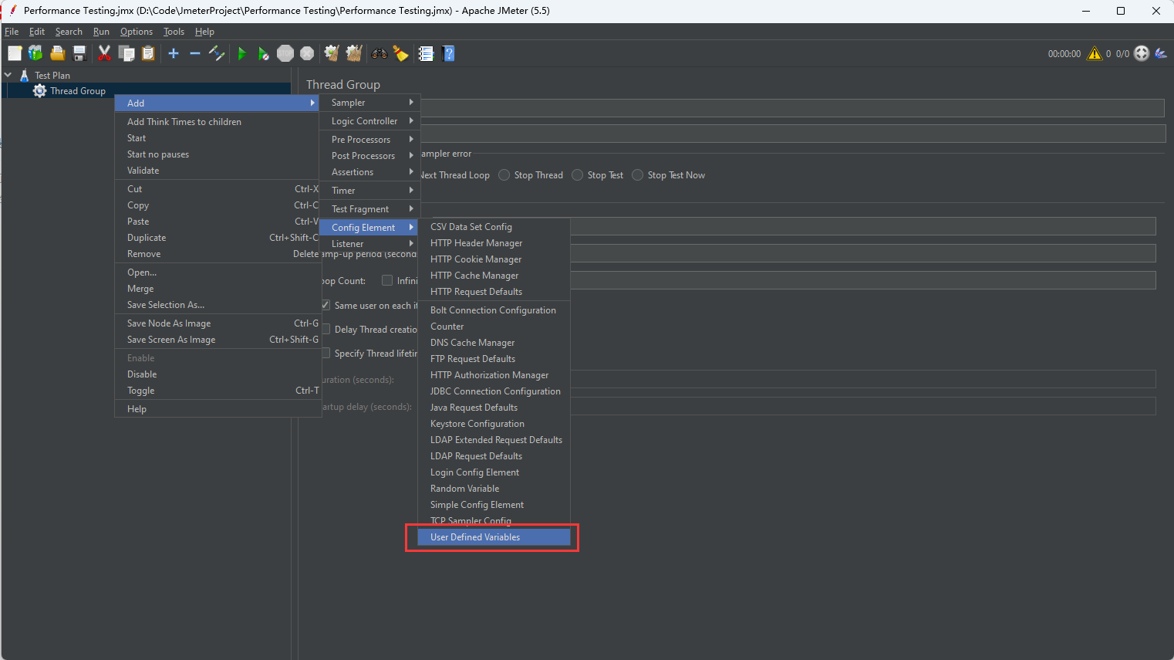
Task: Click the Clear gear-and-broom icon
Action: [x=332, y=53]
